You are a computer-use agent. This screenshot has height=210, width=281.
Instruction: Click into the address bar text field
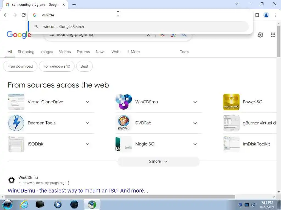[140, 15]
